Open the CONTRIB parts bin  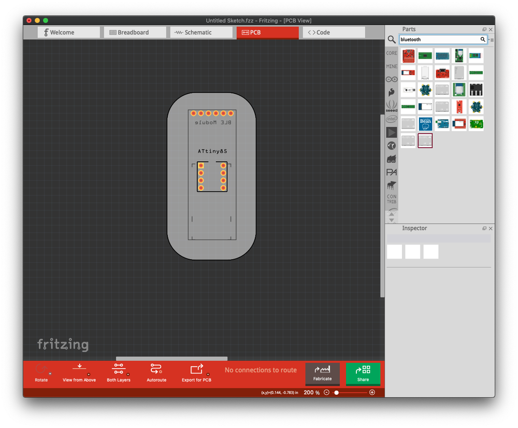(x=392, y=199)
